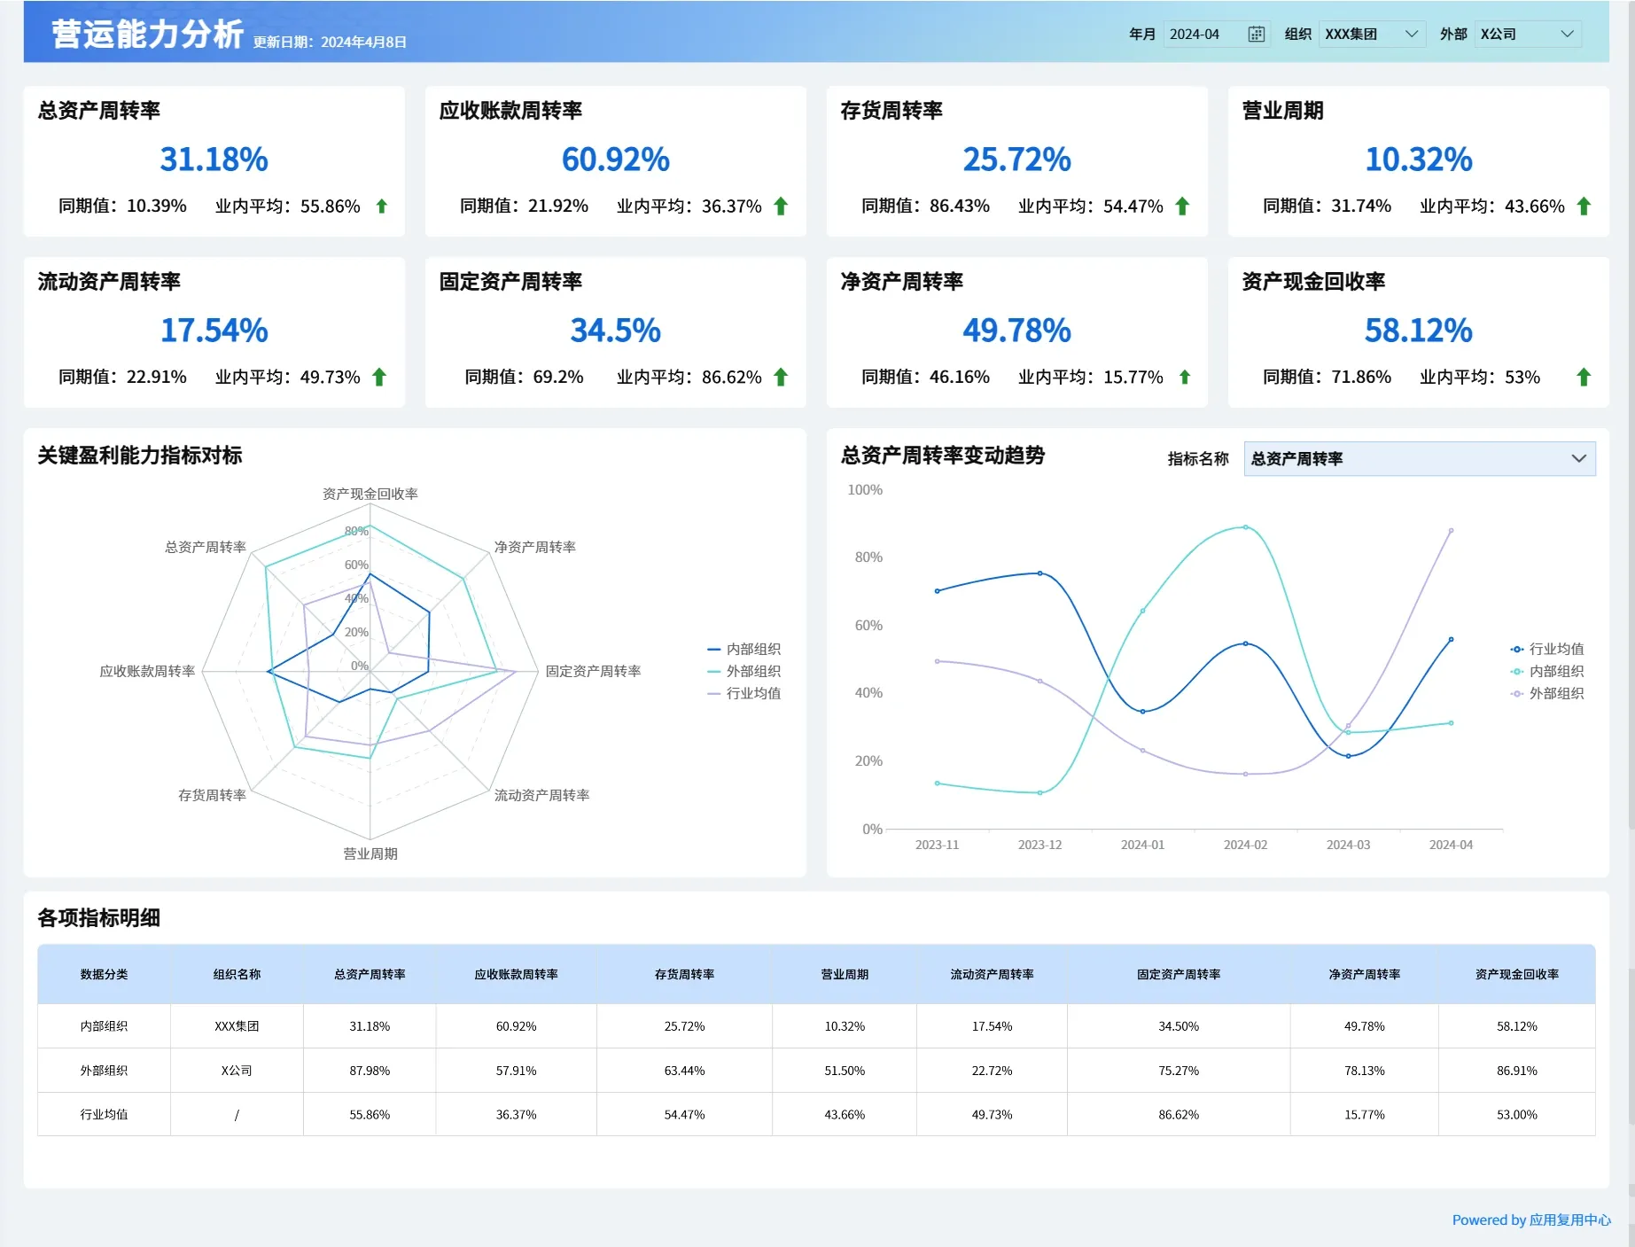Screen dimensions: 1635x1247
Task: Toggle 外部组织 series in trend chart legend
Action: click(1547, 694)
